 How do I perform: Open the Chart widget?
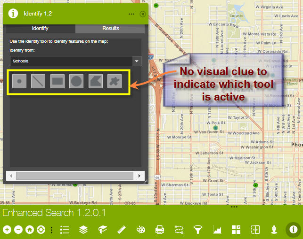(x=217, y=230)
